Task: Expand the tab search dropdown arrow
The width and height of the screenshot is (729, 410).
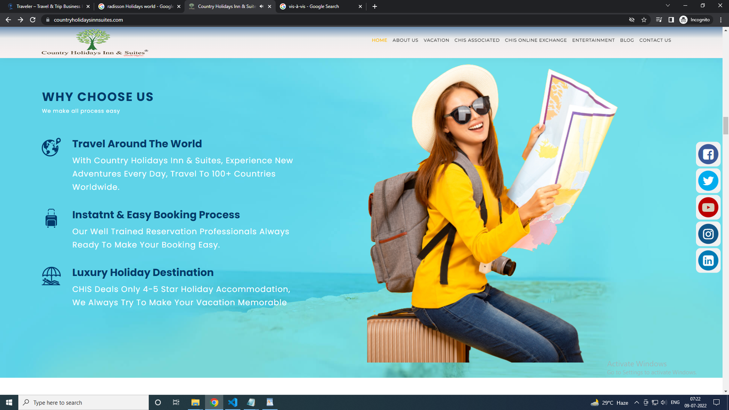Action: tap(667, 6)
